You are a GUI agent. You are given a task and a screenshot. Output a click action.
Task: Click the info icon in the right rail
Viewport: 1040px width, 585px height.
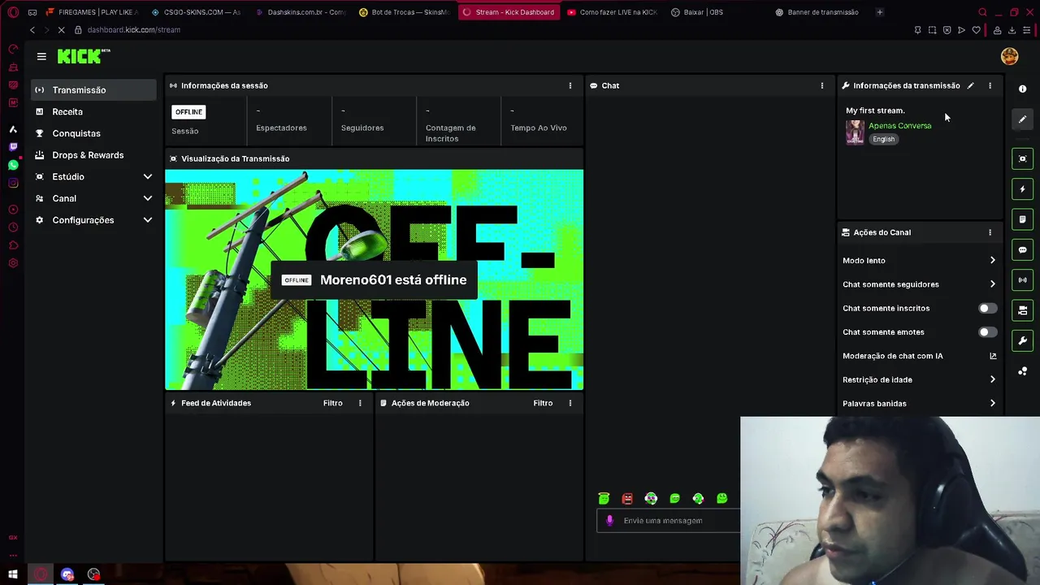1022,89
